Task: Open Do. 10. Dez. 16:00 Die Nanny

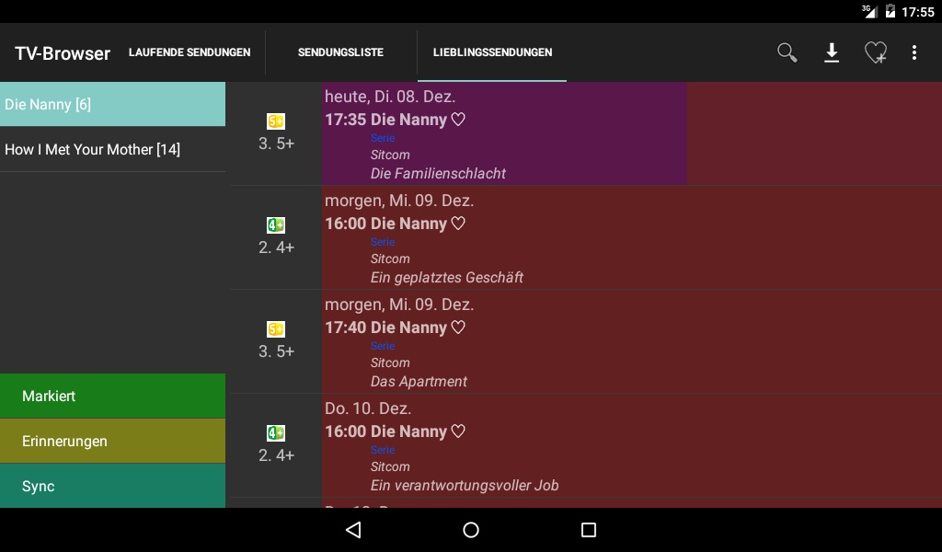Action: click(x=631, y=445)
